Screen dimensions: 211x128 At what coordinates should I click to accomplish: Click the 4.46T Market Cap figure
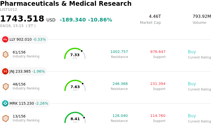155,17
